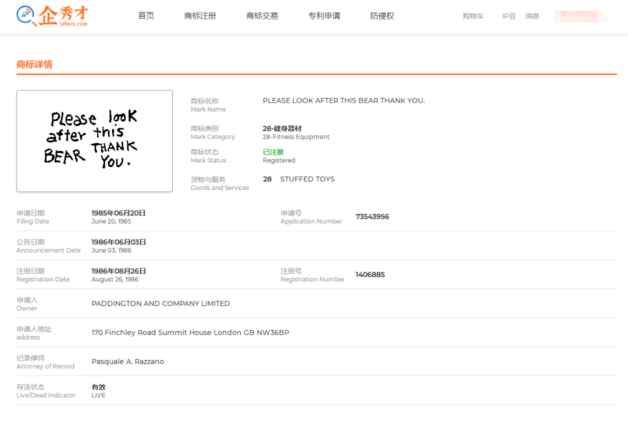Click the 170 Finchley Road address

[x=190, y=333]
